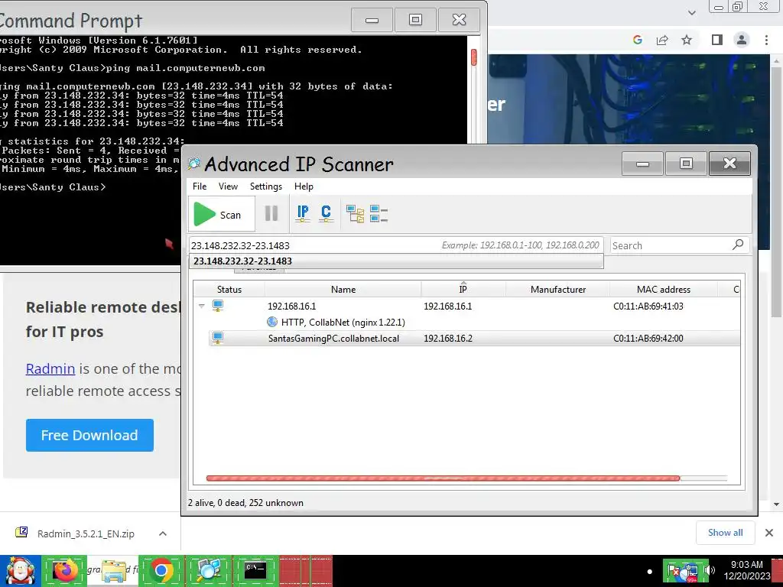783x587 pixels.
Task: Open the Radmin_3.5.2.1_EN.zip download
Action: click(x=86, y=533)
